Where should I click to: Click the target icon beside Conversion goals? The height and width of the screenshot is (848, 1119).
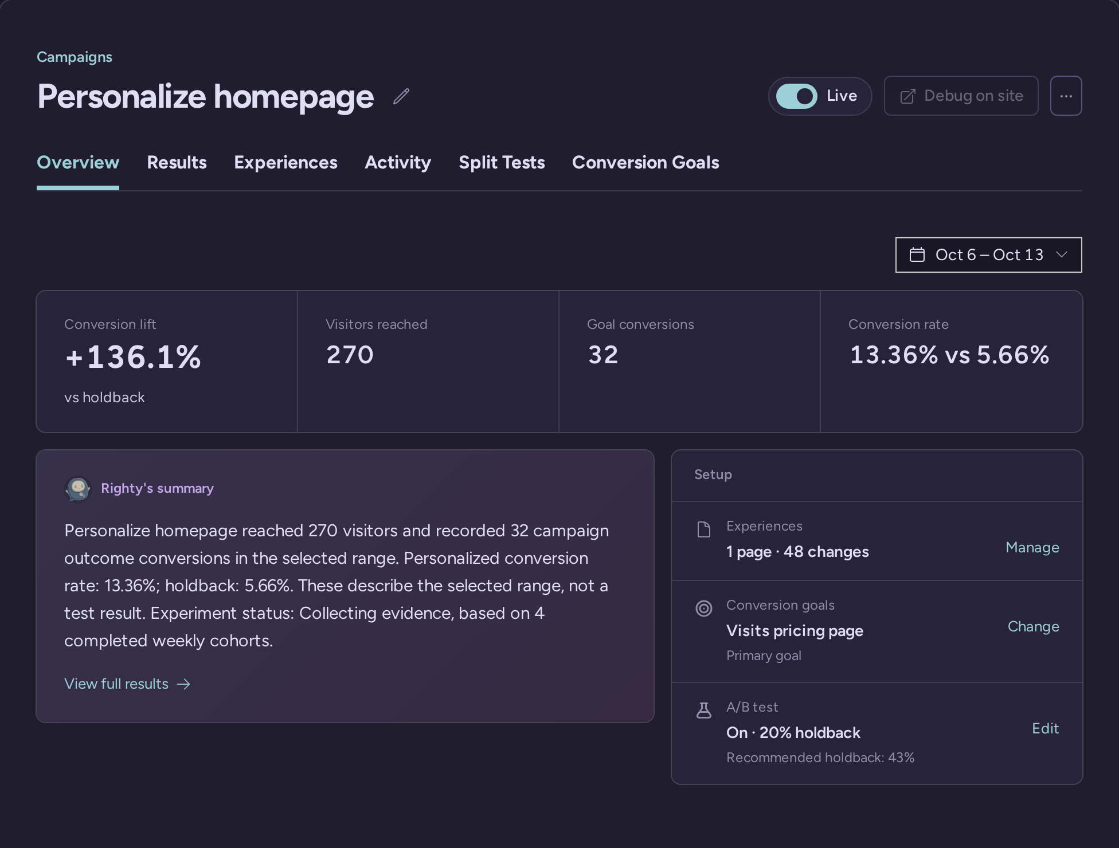(x=703, y=608)
